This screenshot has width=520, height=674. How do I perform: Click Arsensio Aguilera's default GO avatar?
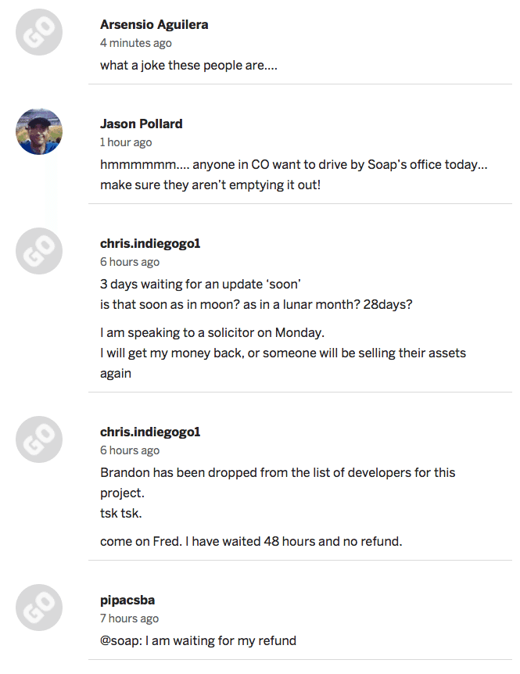[39, 32]
